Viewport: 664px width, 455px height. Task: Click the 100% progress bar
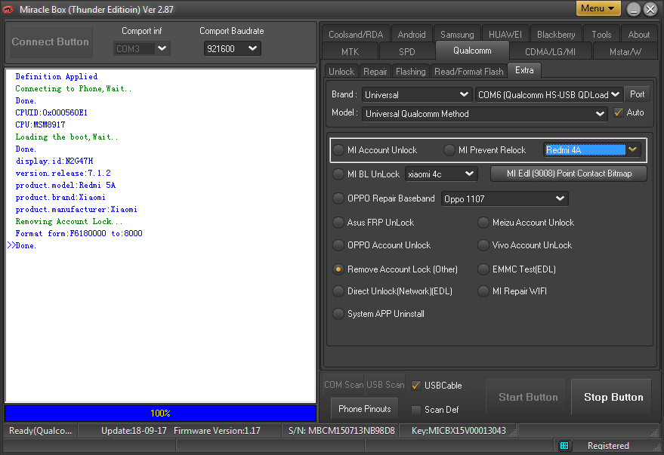160,413
